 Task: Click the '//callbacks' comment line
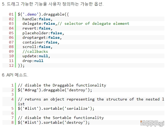pos(35,51)
